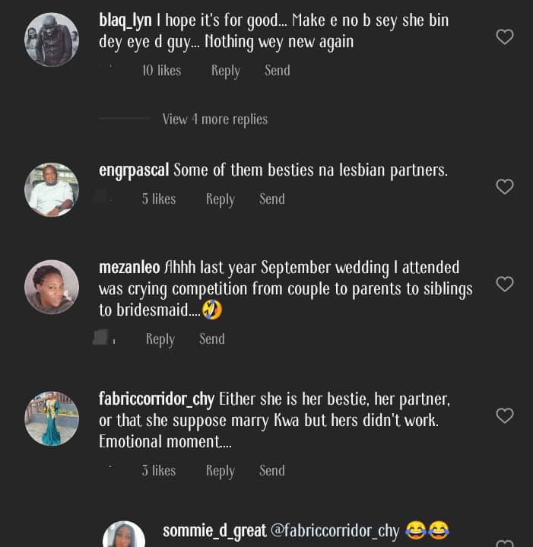The width and height of the screenshot is (533, 547).
Task: Open blaq_lyn's profile picture
Action: pos(52,40)
